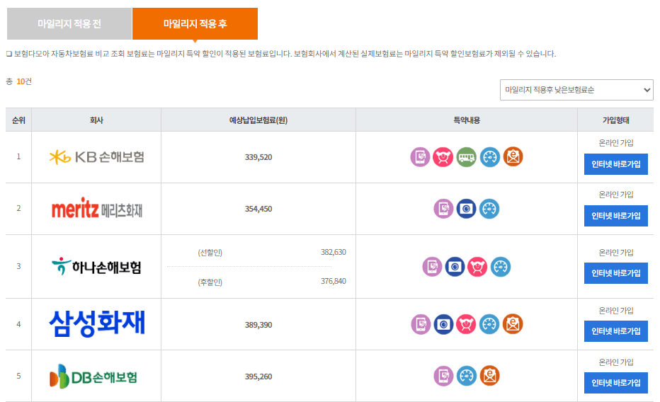Click pink child icon in 하나손해보험 row
This screenshot has height=402, width=660.
[x=477, y=267]
